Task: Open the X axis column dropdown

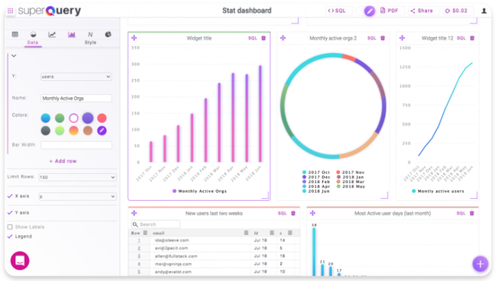Action: pyautogui.click(x=77, y=197)
